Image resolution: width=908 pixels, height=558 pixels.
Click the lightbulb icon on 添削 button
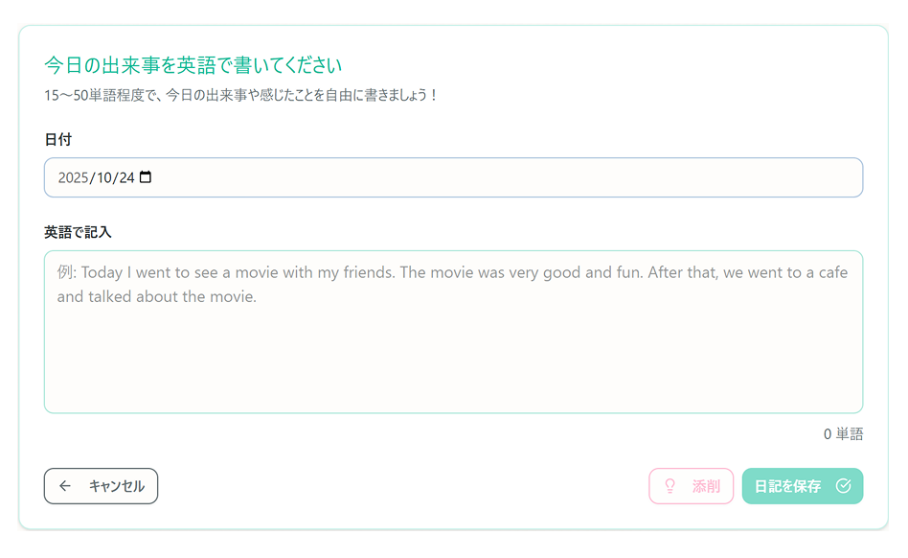pos(670,486)
